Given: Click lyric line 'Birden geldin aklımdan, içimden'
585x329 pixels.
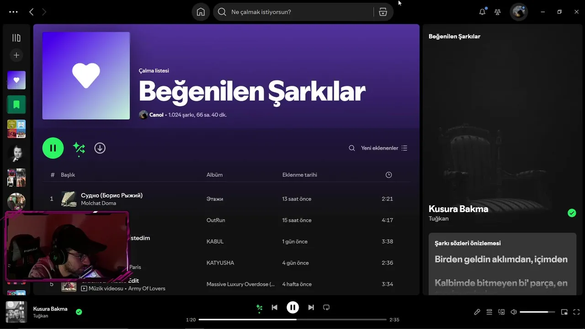Looking at the screenshot, I should [501, 259].
